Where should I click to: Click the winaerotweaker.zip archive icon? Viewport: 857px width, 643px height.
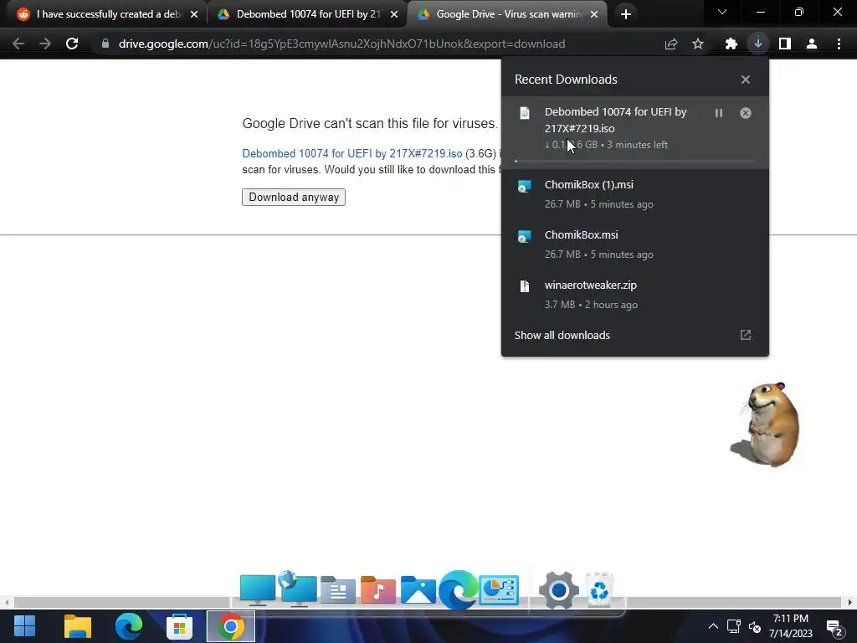coord(525,286)
